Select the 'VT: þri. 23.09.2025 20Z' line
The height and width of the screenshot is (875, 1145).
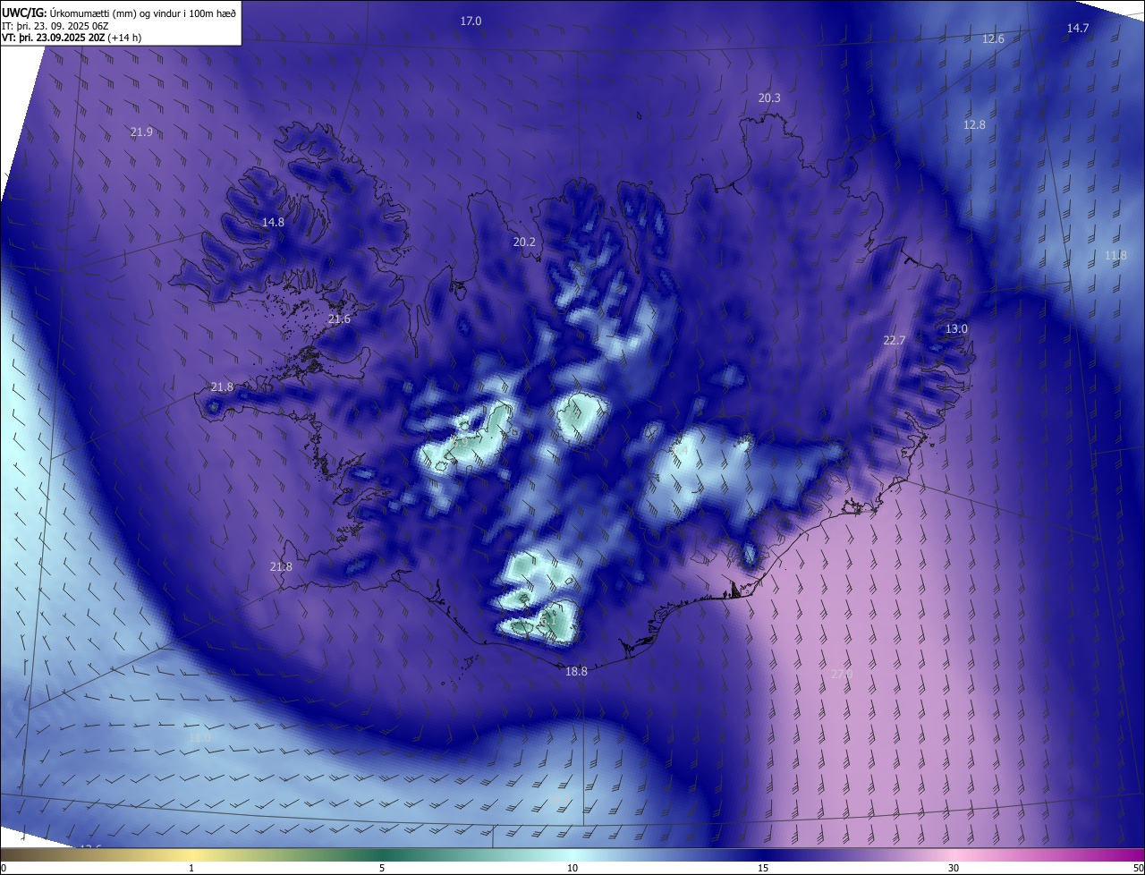53,38
